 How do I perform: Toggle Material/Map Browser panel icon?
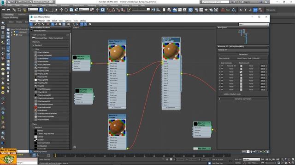82,24
